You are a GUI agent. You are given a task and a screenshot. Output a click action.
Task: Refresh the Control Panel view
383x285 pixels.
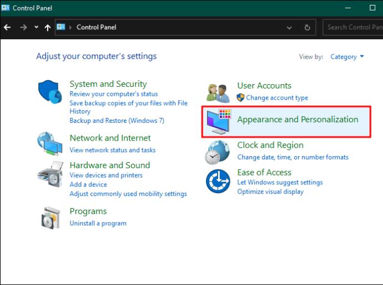[308, 27]
